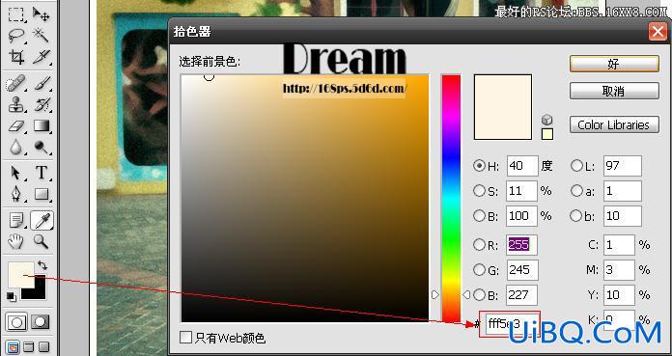Image resolution: width=672 pixels, height=356 pixels.
Task: Select the Slice tool
Action: tap(42, 57)
